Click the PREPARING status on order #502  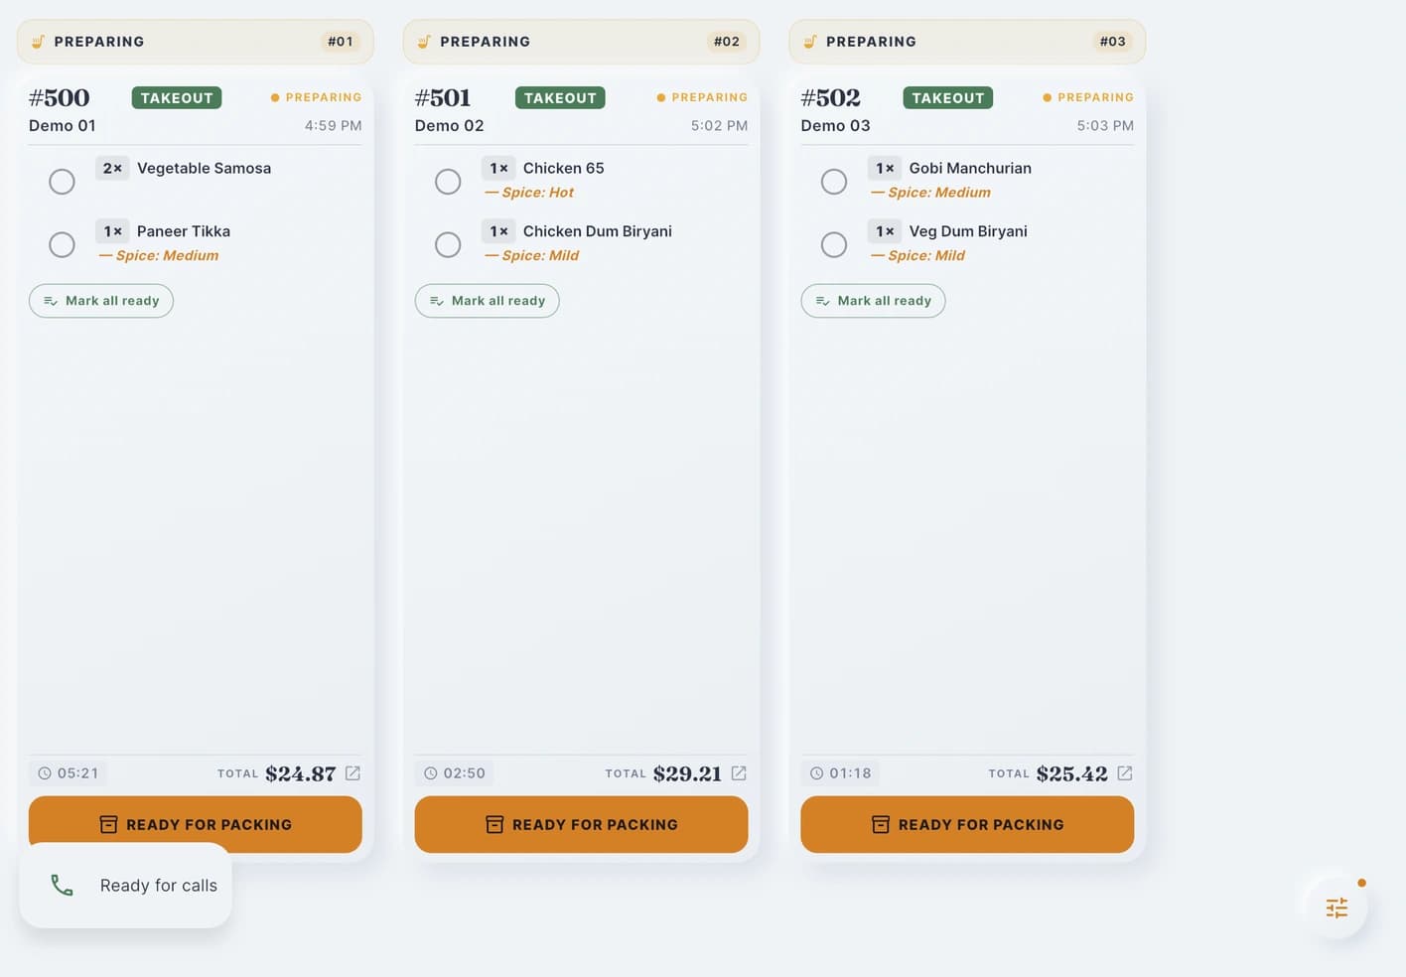coord(1088,97)
